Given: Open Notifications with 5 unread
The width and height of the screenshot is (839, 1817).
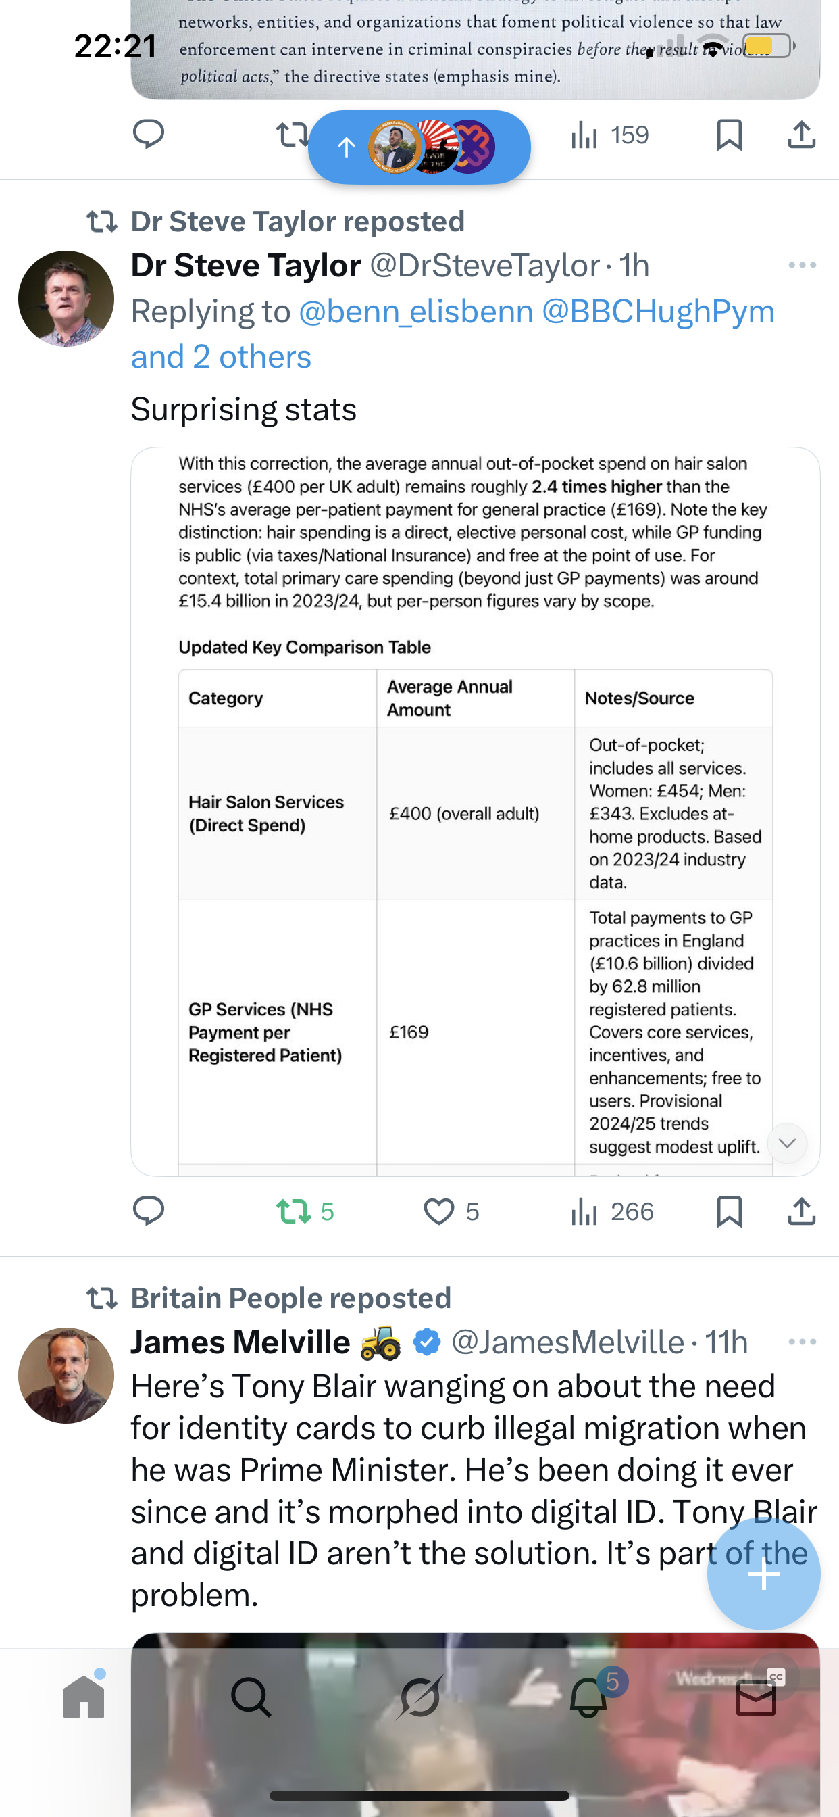Looking at the screenshot, I should coord(588,1697).
